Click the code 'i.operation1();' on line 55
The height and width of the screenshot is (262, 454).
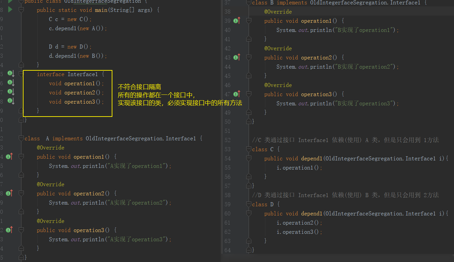299,168
